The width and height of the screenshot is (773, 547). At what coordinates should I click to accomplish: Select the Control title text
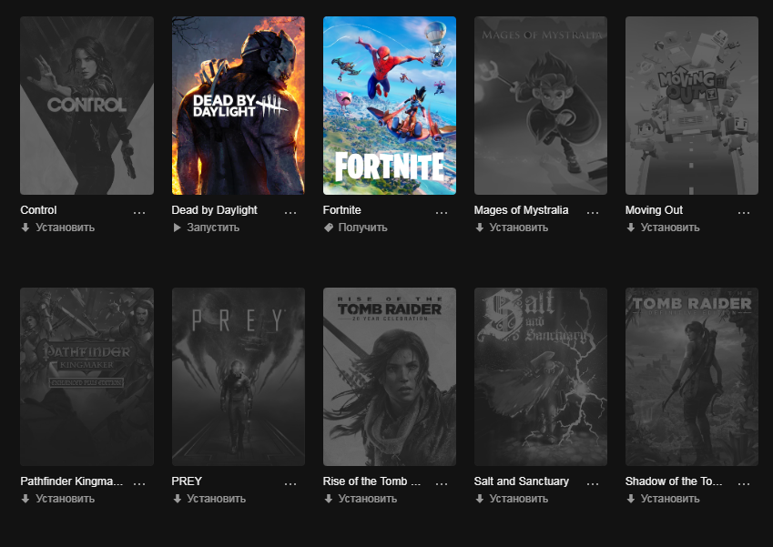point(38,210)
